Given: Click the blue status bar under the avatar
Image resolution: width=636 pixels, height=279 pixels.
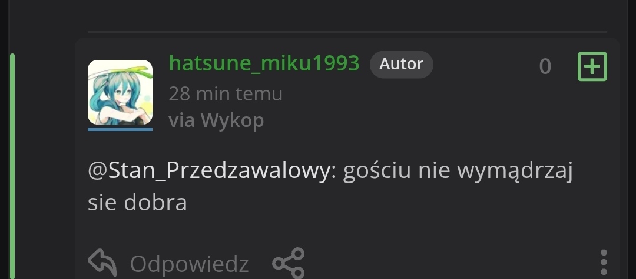Looking at the screenshot, I should coord(120,129).
